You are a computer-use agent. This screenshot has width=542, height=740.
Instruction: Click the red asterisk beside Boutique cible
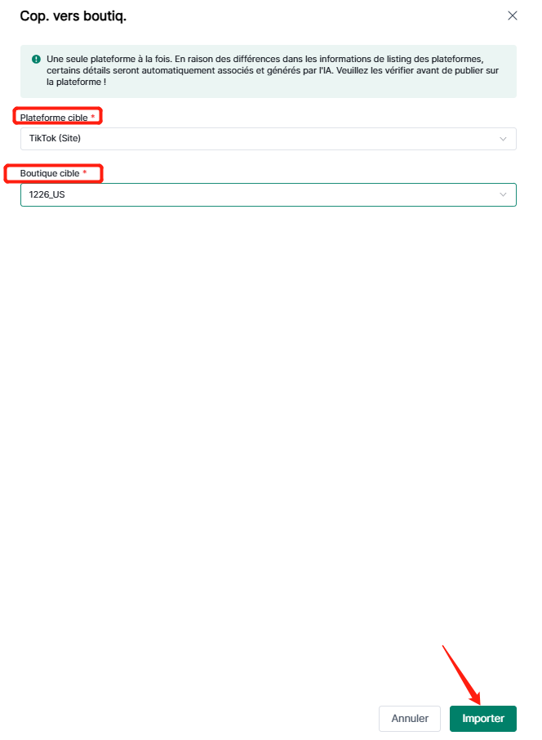[85, 172]
